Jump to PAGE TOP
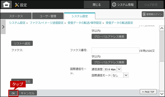This screenshot has height=97, width=165. (x=148, y=92)
